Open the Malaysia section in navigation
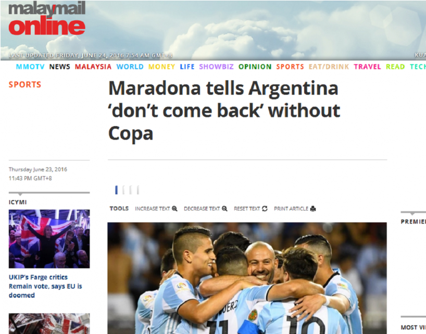This screenshot has height=334, width=426. click(x=93, y=67)
